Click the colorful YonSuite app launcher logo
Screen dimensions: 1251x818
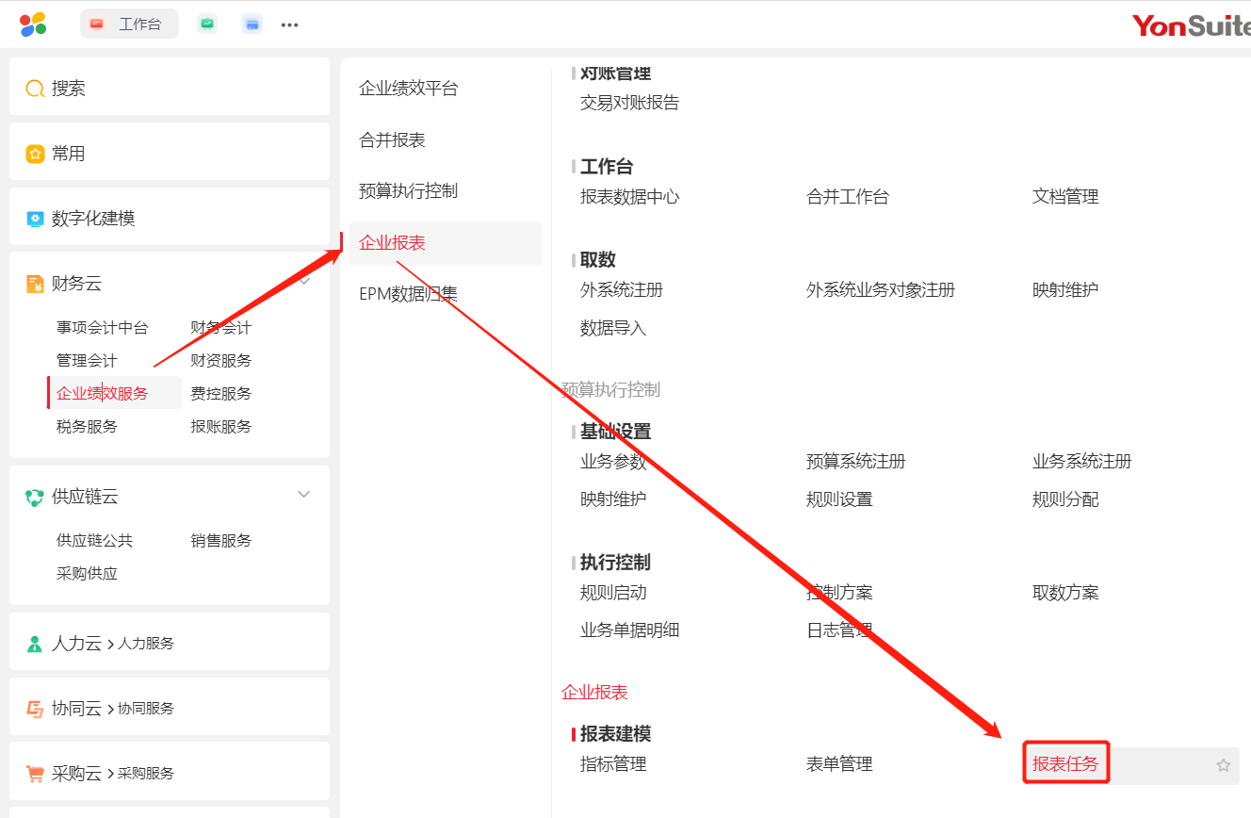pos(33,25)
